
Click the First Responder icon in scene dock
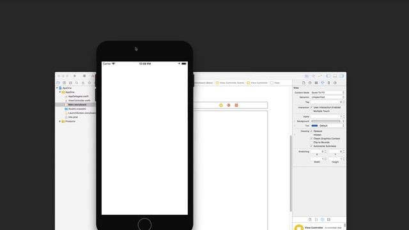[x=229, y=105]
